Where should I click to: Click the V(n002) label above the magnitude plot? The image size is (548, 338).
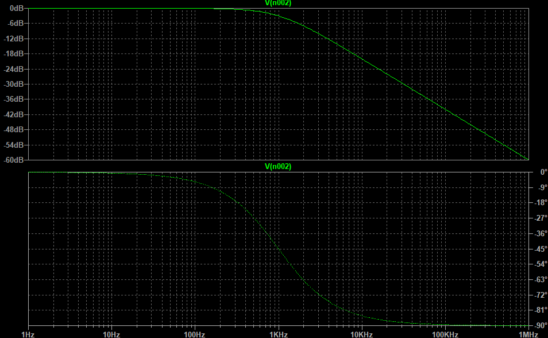tap(278, 3)
